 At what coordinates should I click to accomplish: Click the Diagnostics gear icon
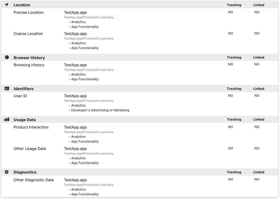(7, 172)
